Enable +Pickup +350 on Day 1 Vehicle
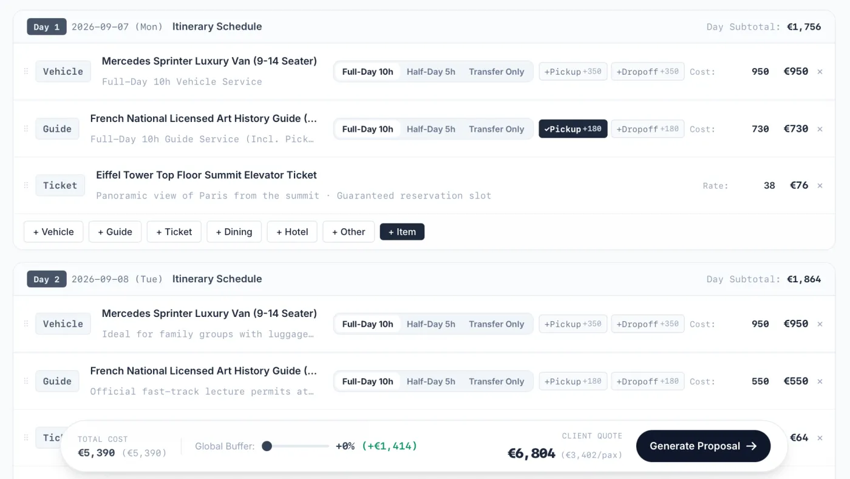The image size is (850, 479). [573, 72]
